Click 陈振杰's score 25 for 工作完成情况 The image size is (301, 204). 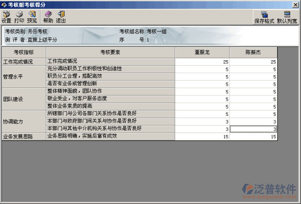pyautogui.click(x=253, y=62)
